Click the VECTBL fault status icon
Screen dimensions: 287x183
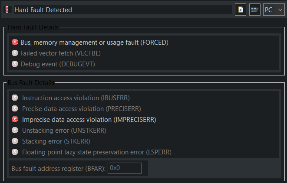click(x=15, y=53)
